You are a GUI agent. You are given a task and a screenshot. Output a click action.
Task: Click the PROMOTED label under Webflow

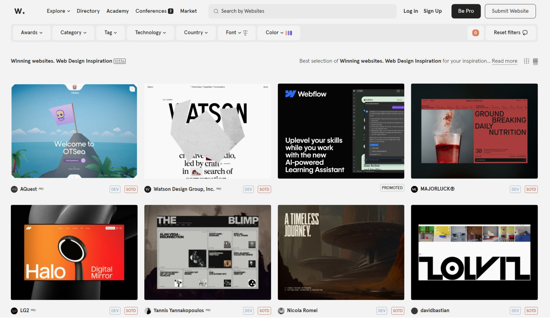(392, 188)
